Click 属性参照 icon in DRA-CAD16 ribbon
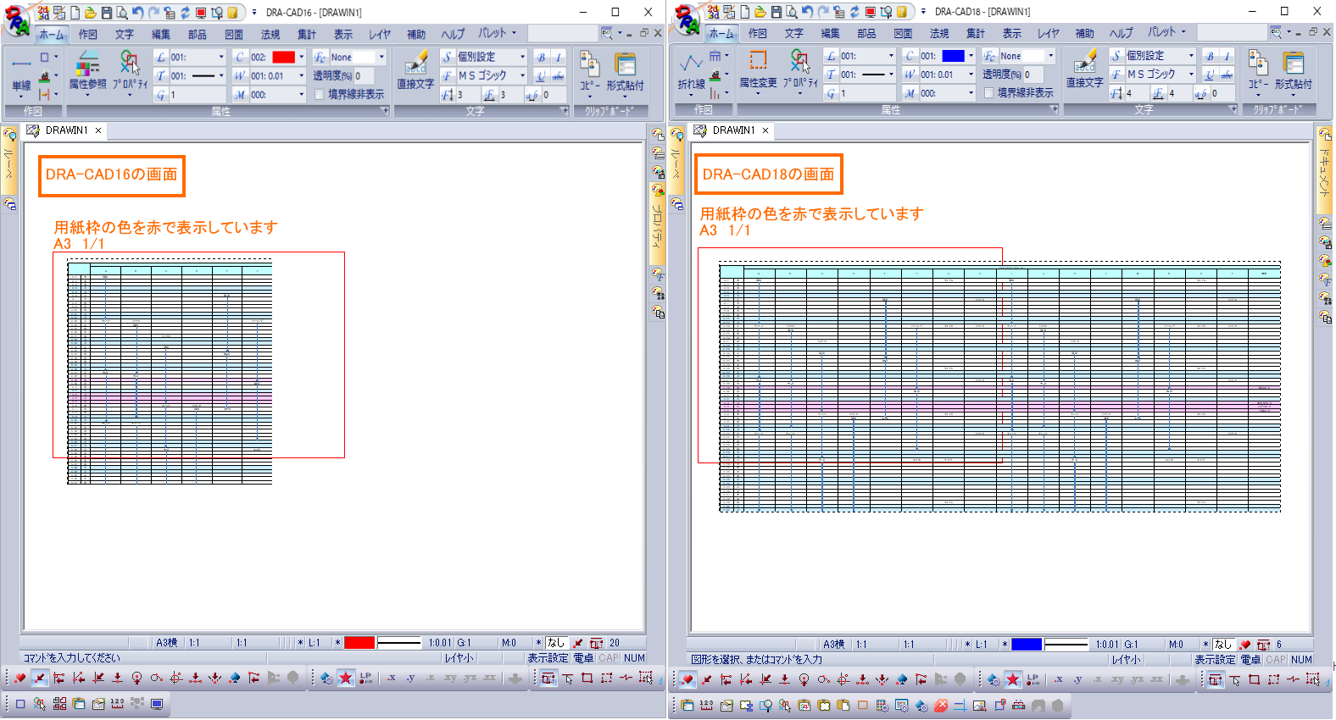Screen dimensions: 1336x720 point(88,71)
